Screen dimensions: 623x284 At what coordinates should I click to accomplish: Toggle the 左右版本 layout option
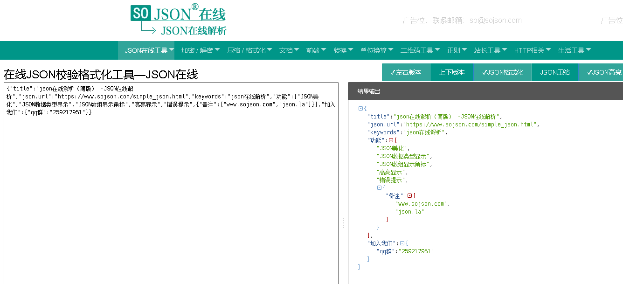point(406,72)
